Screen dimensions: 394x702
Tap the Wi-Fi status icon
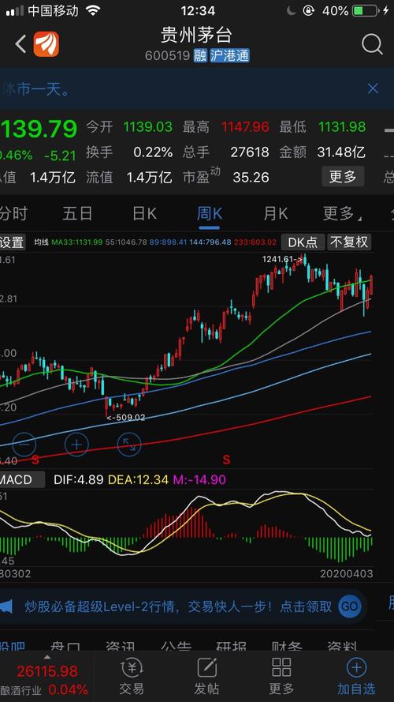click(93, 11)
